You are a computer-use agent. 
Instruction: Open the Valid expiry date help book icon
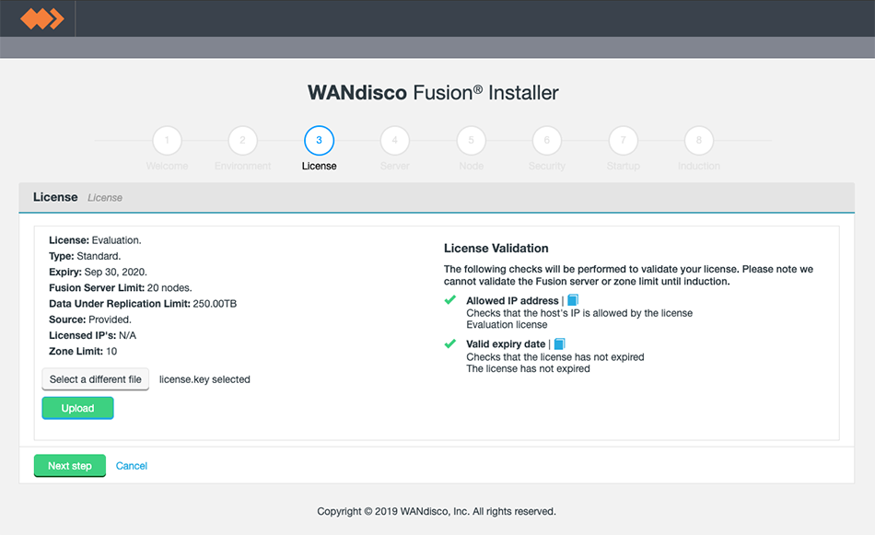559,344
